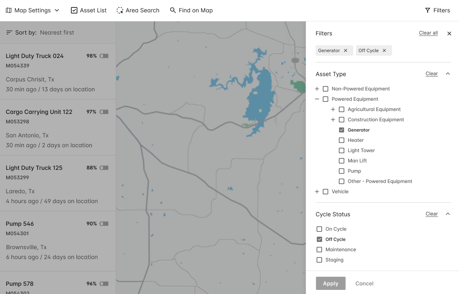The width and height of the screenshot is (459, 294).
Task: Click the Filters funnel icon
Action: tap(428, 10)
